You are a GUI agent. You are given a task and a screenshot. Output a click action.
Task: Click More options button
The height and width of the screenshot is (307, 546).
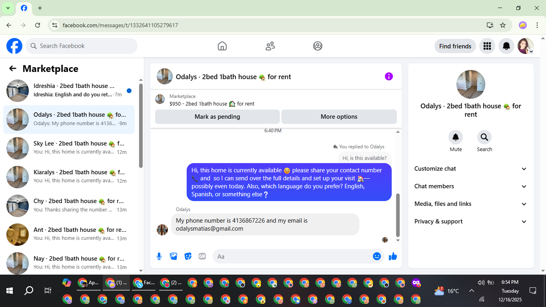click(339, 117)
